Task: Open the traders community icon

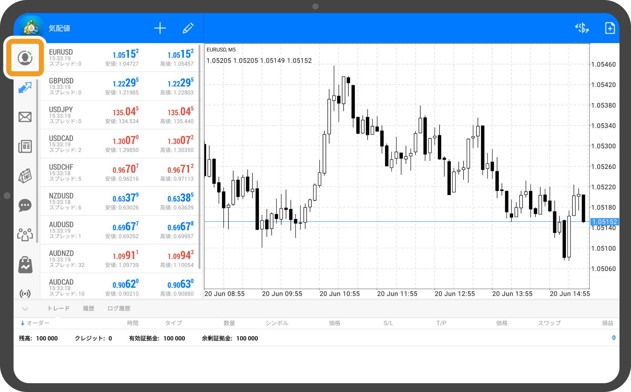Action: (x=25, y=234)
